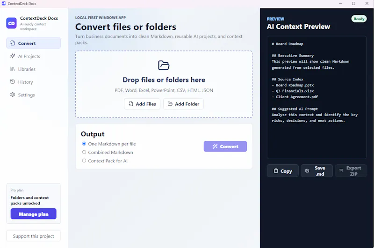Image resolution: width=374 pixels, height=248 pixels.
Task: Click the 'Client Agreement.pdf' line in preview
Action: click(x=295, y=97)
